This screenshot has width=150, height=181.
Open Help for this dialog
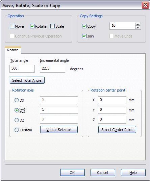[133, 173]
